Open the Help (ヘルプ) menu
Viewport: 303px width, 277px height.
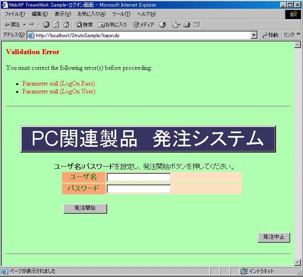click(146, 14)
